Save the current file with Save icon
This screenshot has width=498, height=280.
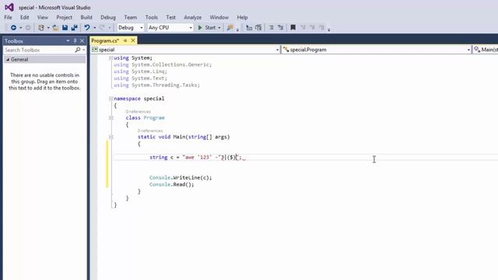[x=65, y=28]
